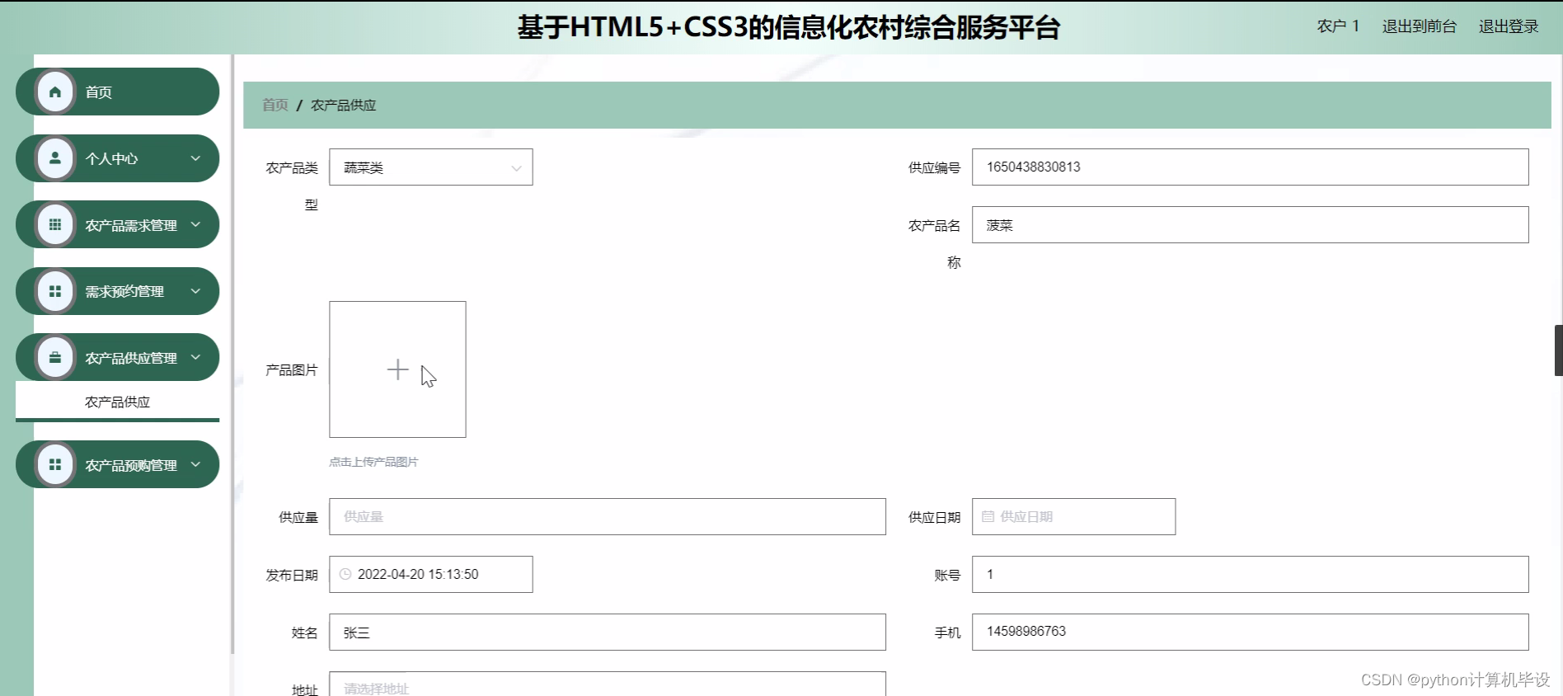The image size is (1563, 696).
Task: Click the 农产品供应 breadcrumb text
Action: [343, 105]
